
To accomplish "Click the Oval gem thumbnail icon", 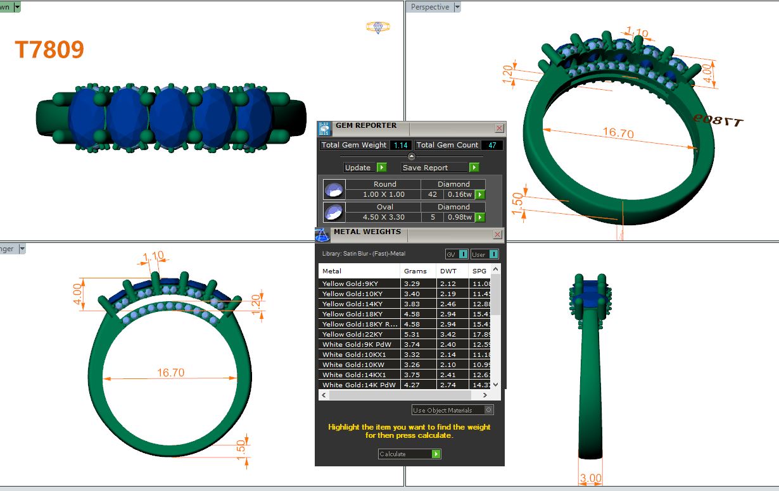I will pos(334,212).
